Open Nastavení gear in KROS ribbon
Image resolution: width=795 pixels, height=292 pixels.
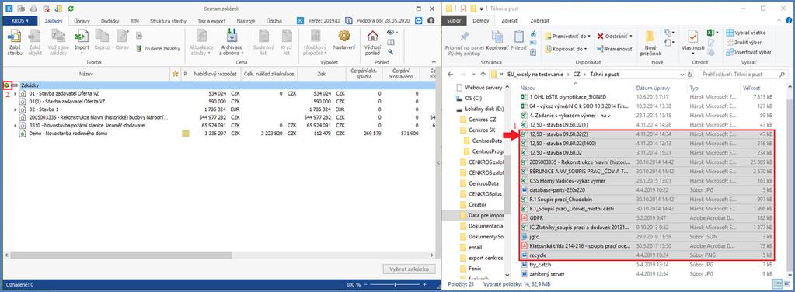pyautogui.click(x=344, y=35)
